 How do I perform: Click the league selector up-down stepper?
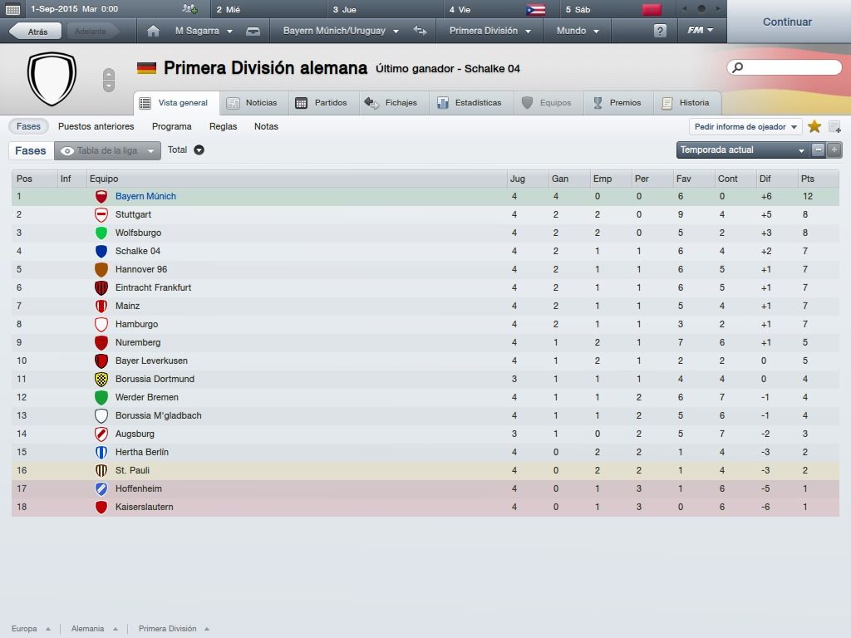pyautogui.click(x=109, y=81)
